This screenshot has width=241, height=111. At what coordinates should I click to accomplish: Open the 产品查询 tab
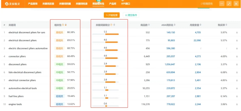(x=33, y=4)
